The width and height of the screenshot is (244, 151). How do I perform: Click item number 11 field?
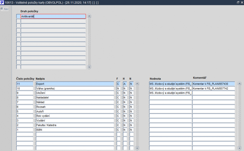pos(25,84)
